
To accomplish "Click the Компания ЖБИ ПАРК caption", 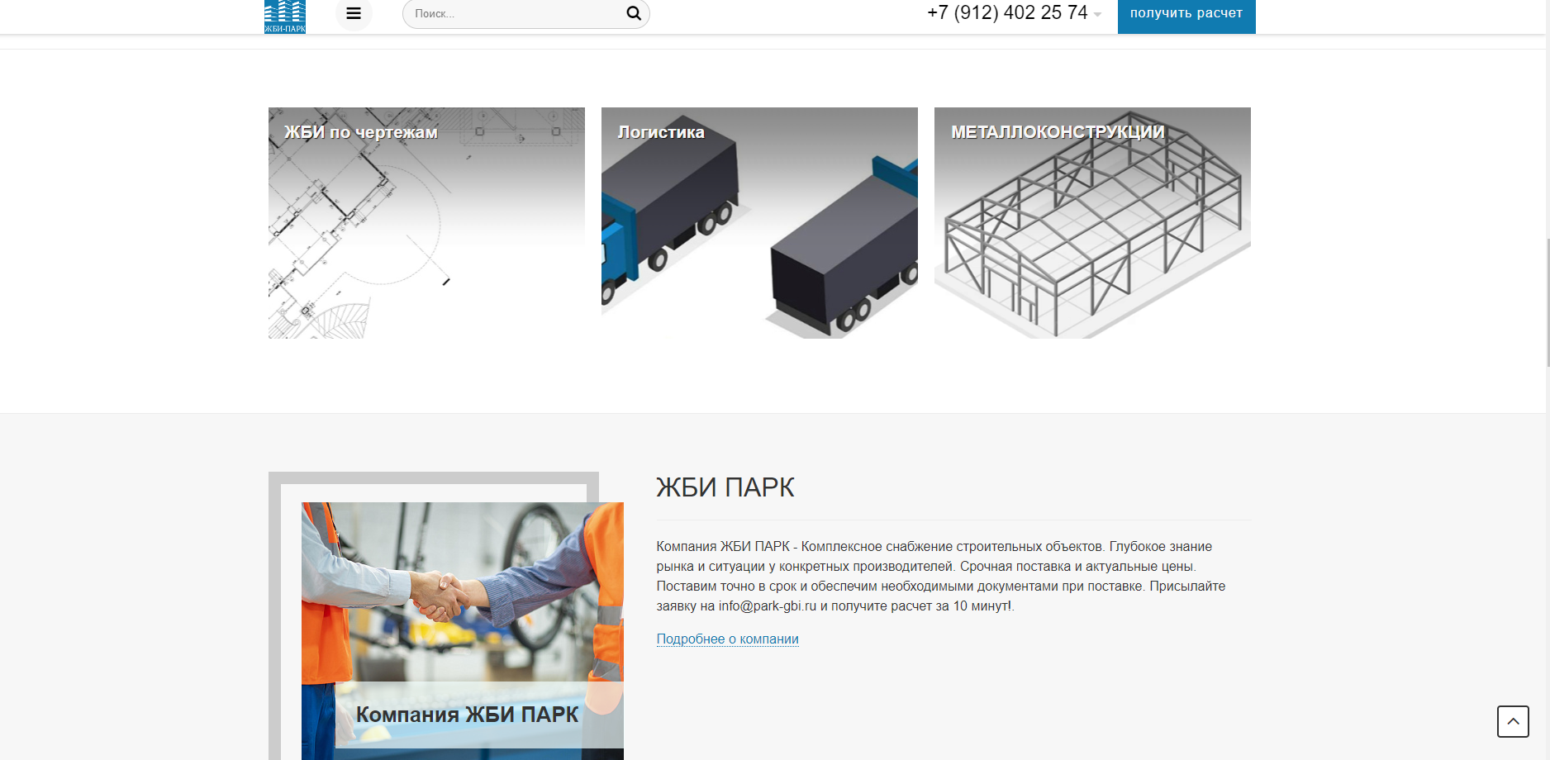I will (x=467, y=715).
